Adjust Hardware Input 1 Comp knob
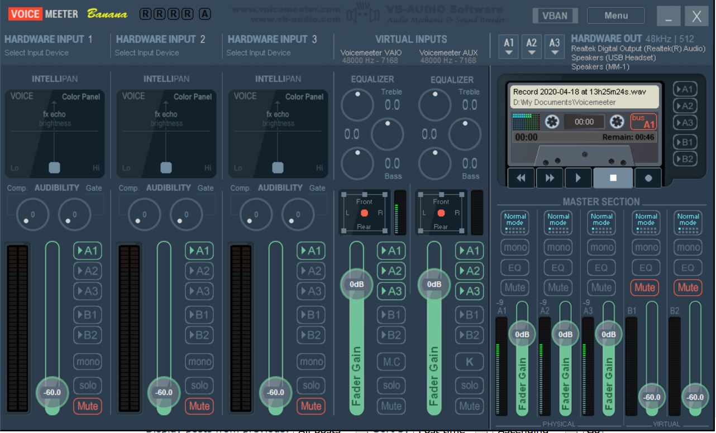 (x=32, y=214)
